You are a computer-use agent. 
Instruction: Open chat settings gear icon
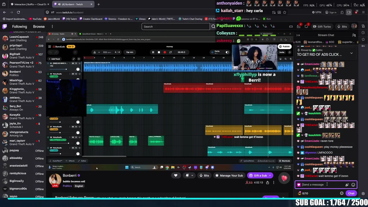(342, 193)
